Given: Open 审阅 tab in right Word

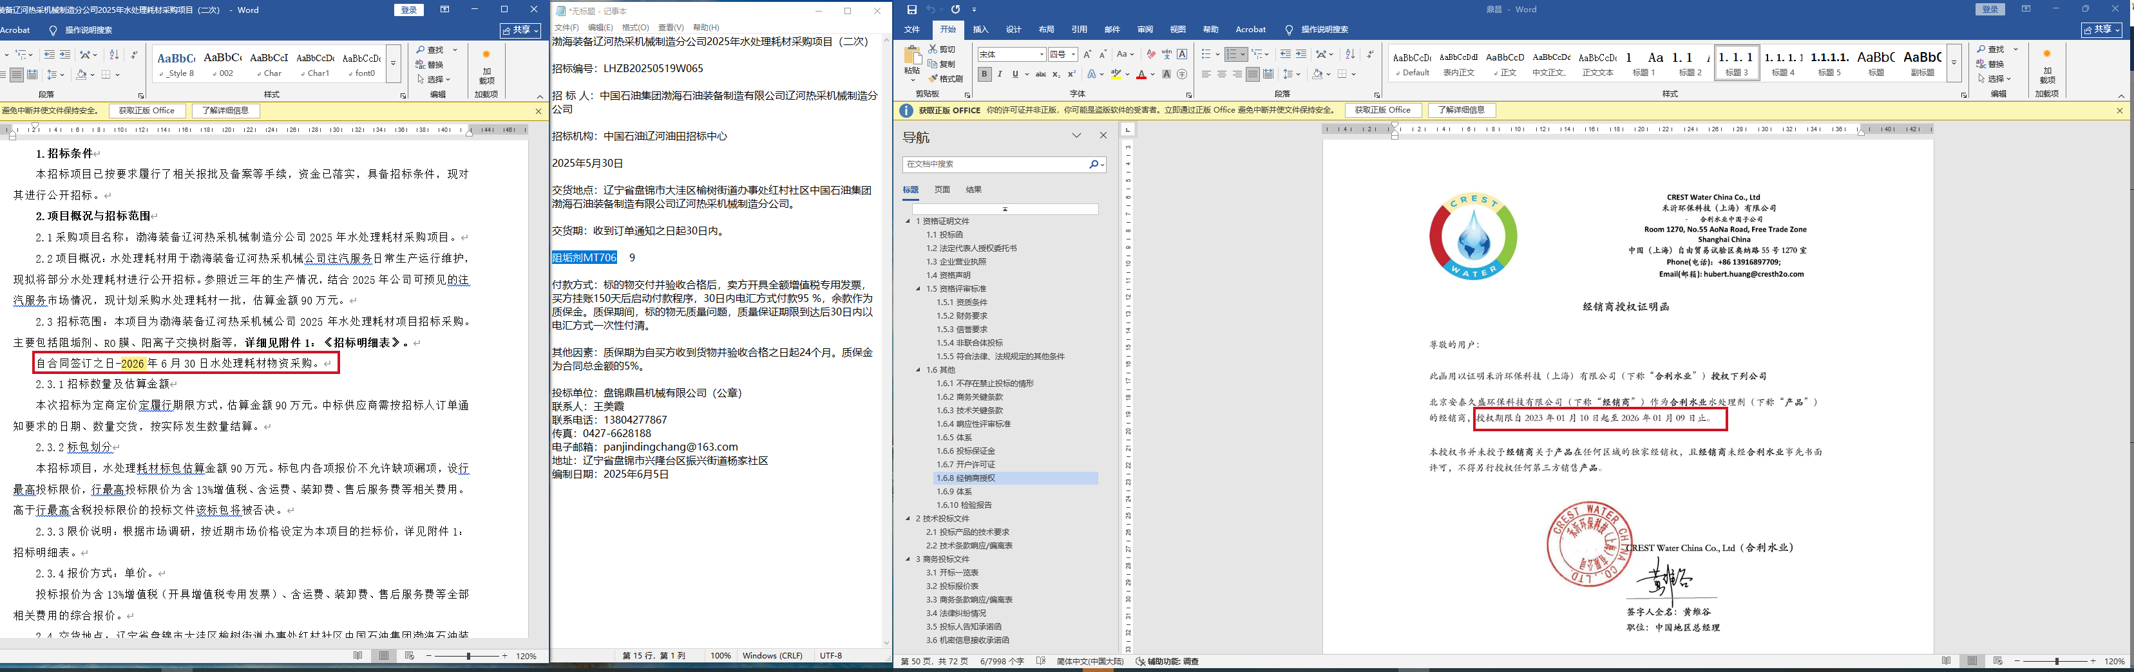Looking at the screenshot, I should (1145, 30).
